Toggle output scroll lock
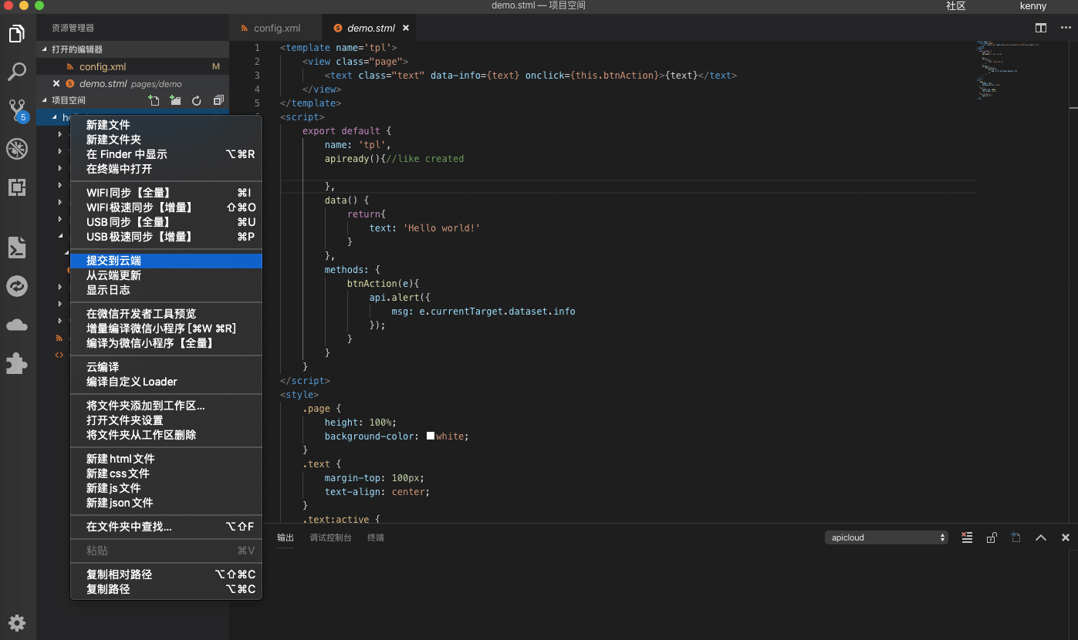The image size is (1078, 640). 992,537
